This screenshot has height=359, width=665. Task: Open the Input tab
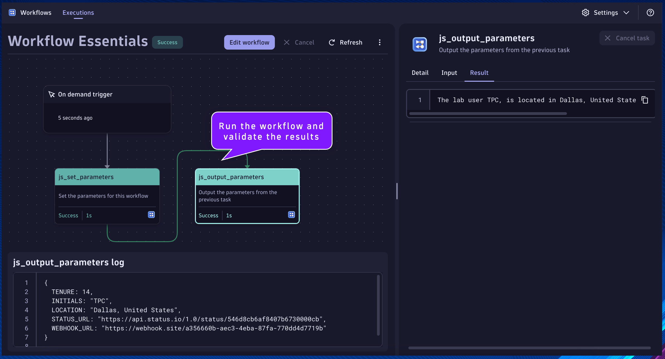(449, 73)
